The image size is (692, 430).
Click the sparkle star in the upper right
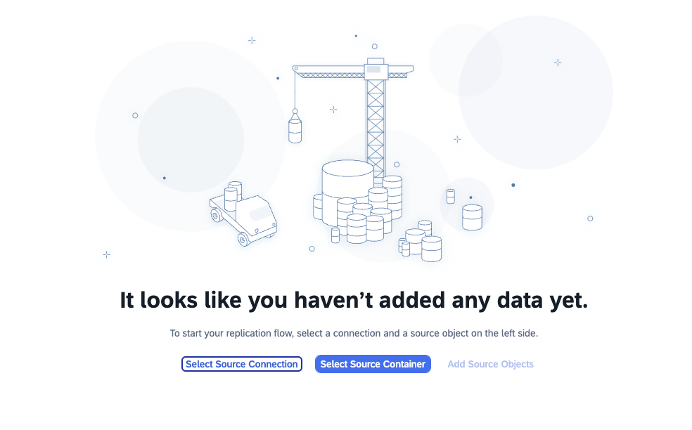558,63
